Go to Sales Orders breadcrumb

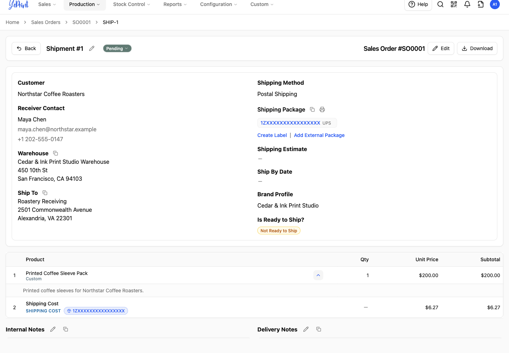[46, 22]
